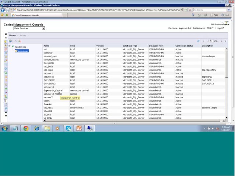Viewport: 235px width, 176px height.
Task: Click the Favorites star icon
Action: coord(2,15)
